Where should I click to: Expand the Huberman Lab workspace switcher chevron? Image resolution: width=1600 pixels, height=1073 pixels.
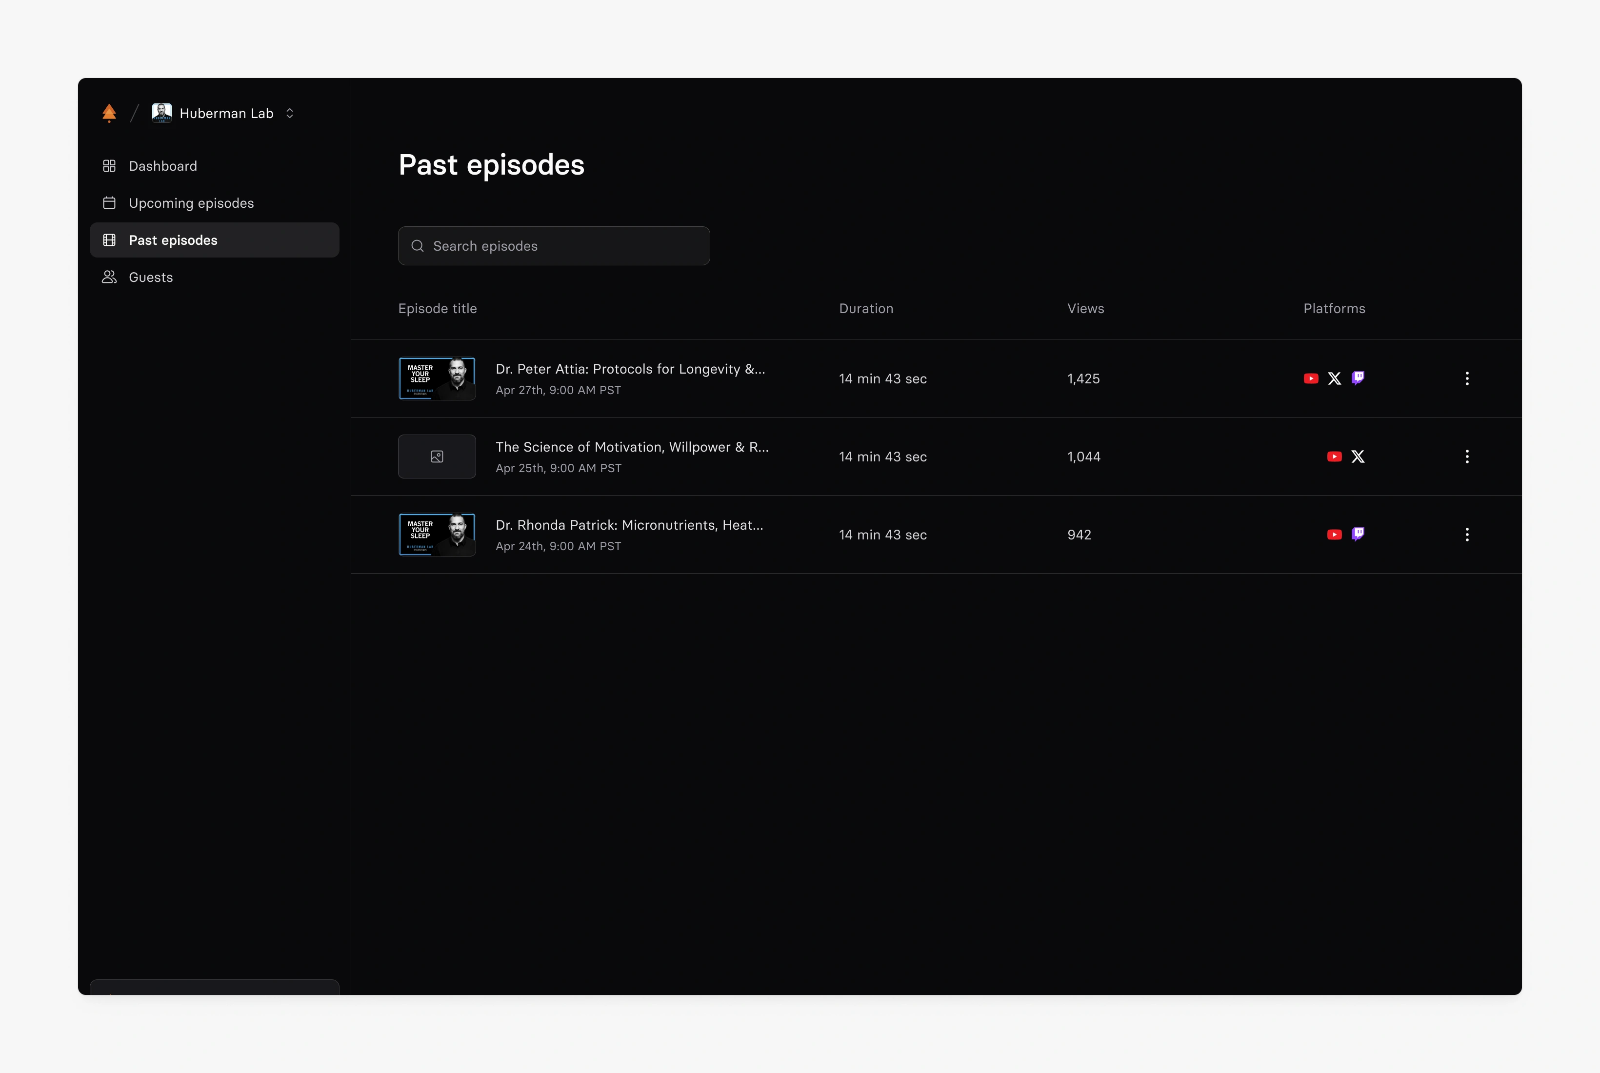289,113
